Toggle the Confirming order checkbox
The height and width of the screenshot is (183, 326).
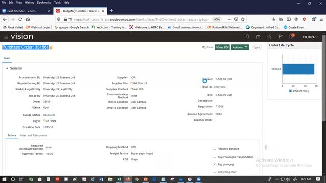point(215,172)
